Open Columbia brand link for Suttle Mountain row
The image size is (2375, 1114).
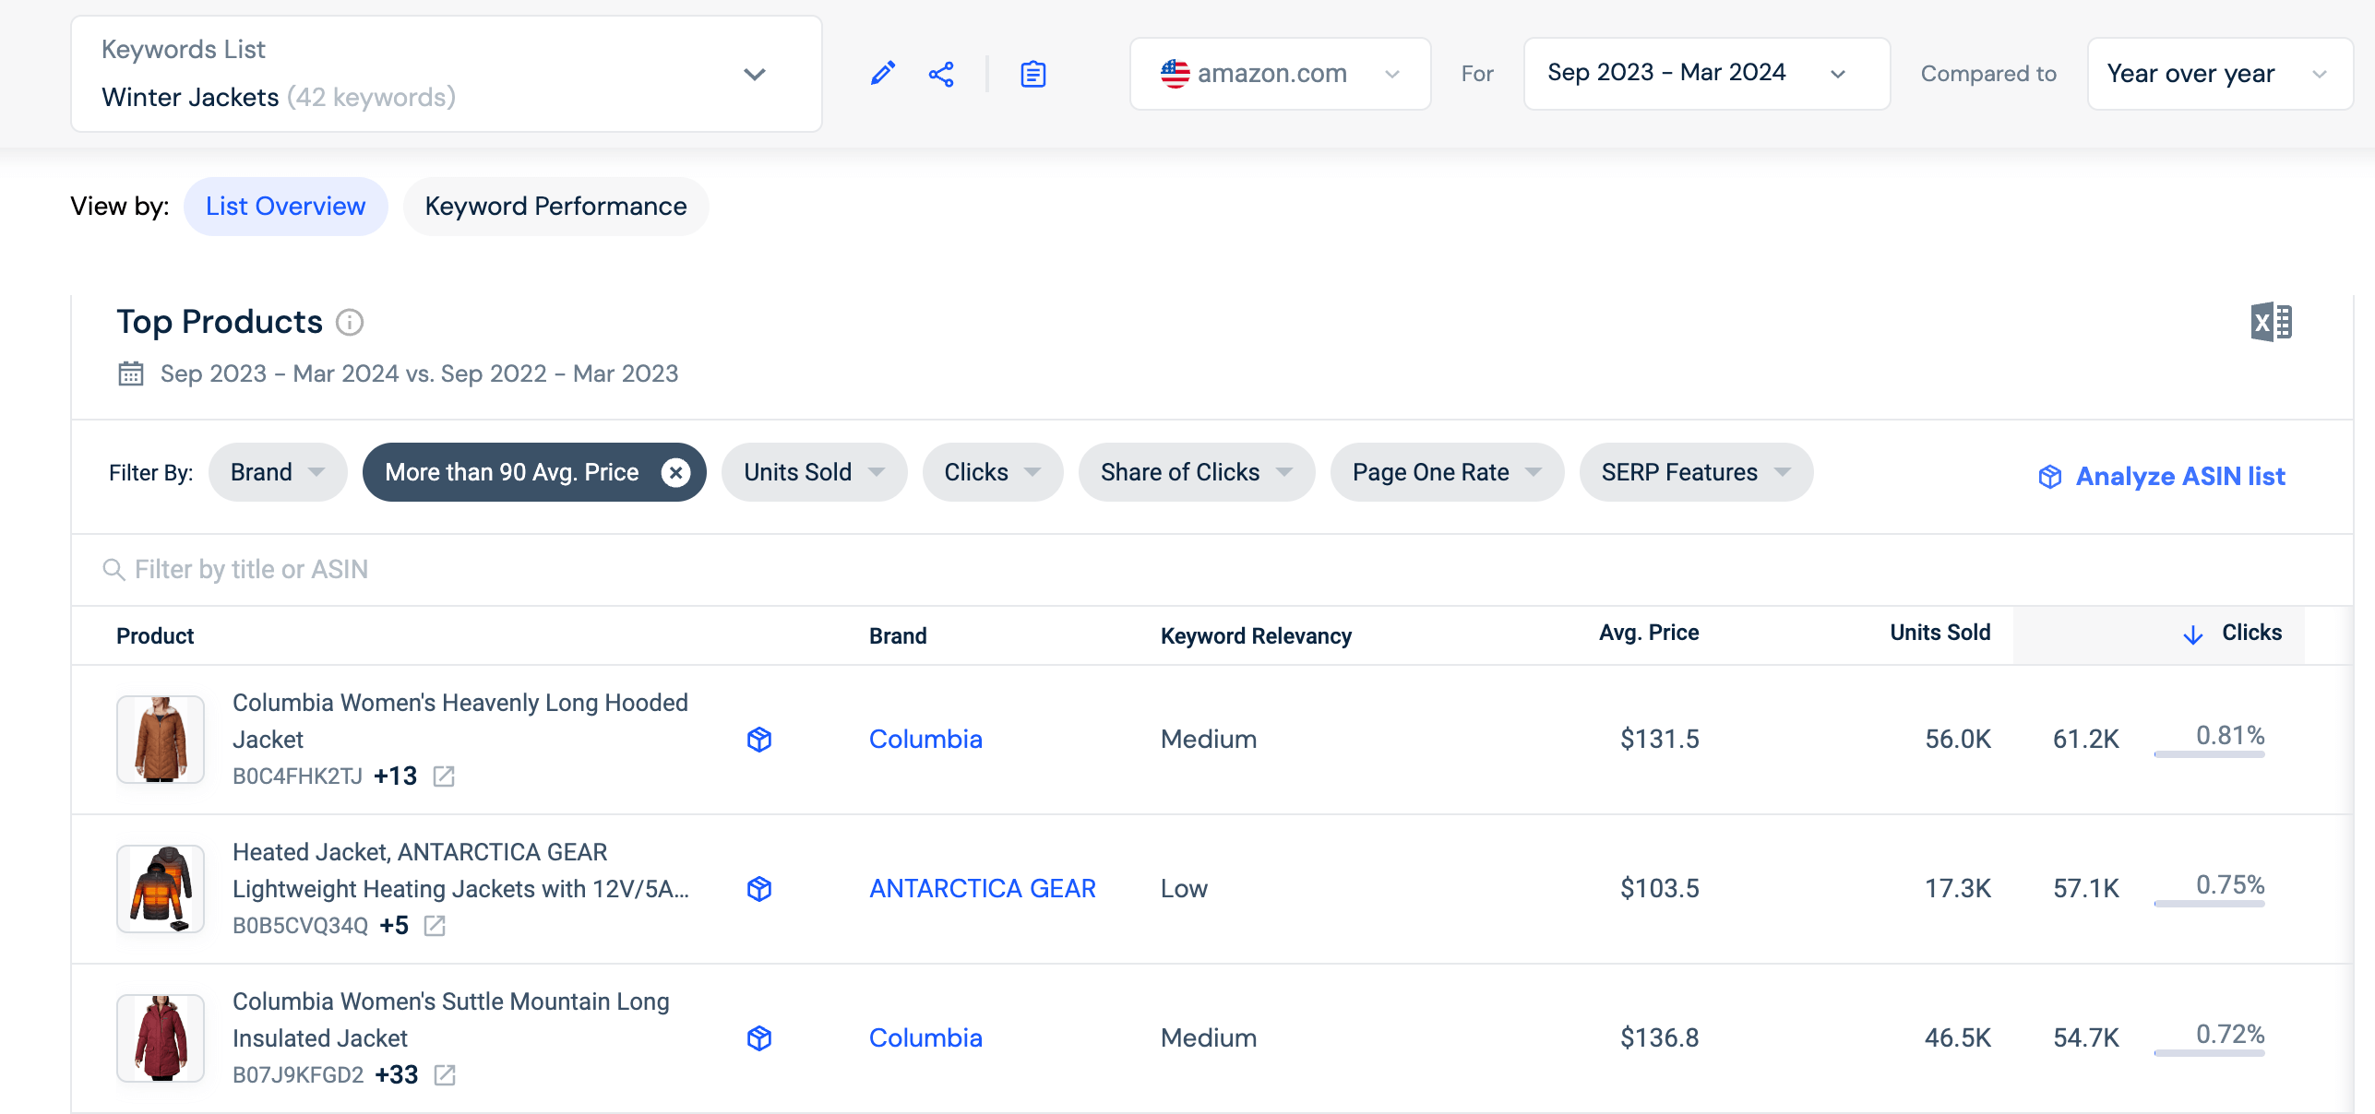pyautogui.click(x=925, y=1038)
